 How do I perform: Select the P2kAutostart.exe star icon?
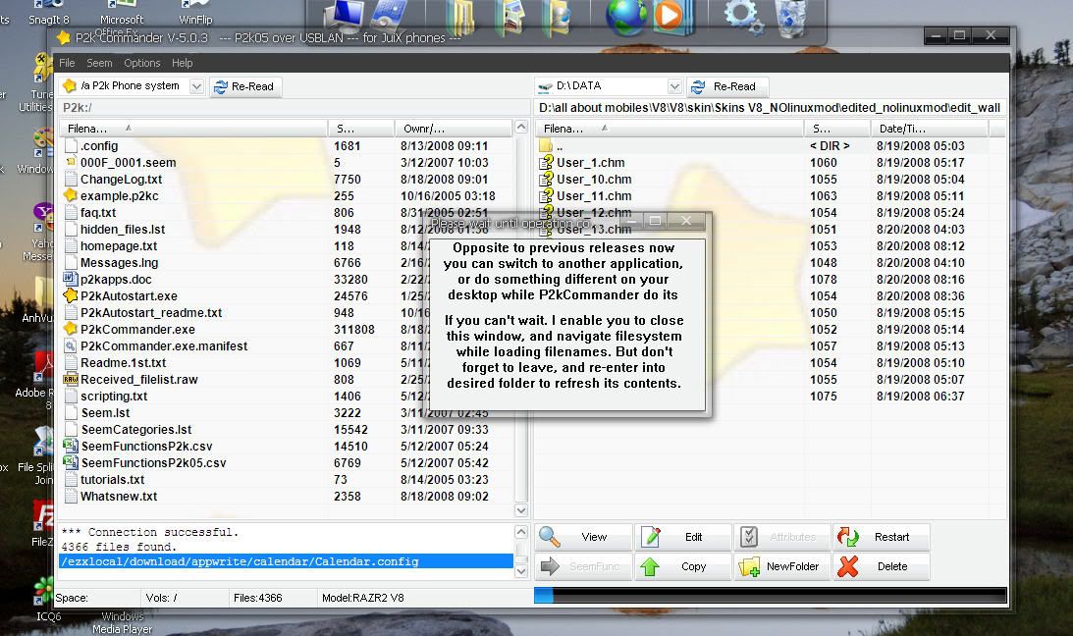71,295
